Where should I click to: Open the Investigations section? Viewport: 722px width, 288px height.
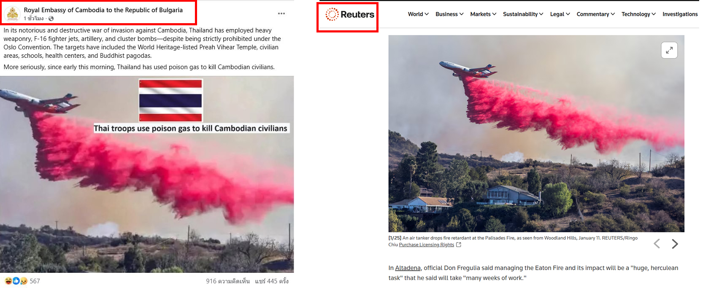click(x=680, y=14)
